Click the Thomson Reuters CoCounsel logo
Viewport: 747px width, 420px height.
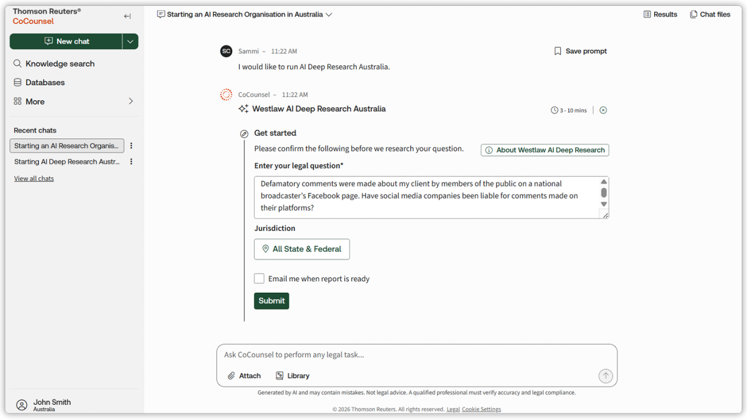point(47,16)
